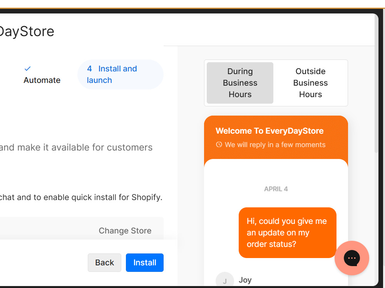Viewport: 385px width, 288px height.
Task: Click the Welcome To EveryDayStore header
Action: tap(269, 131)
